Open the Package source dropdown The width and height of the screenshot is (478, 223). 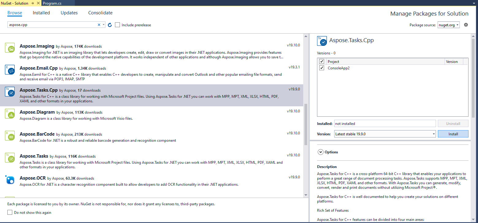(448, 25)
